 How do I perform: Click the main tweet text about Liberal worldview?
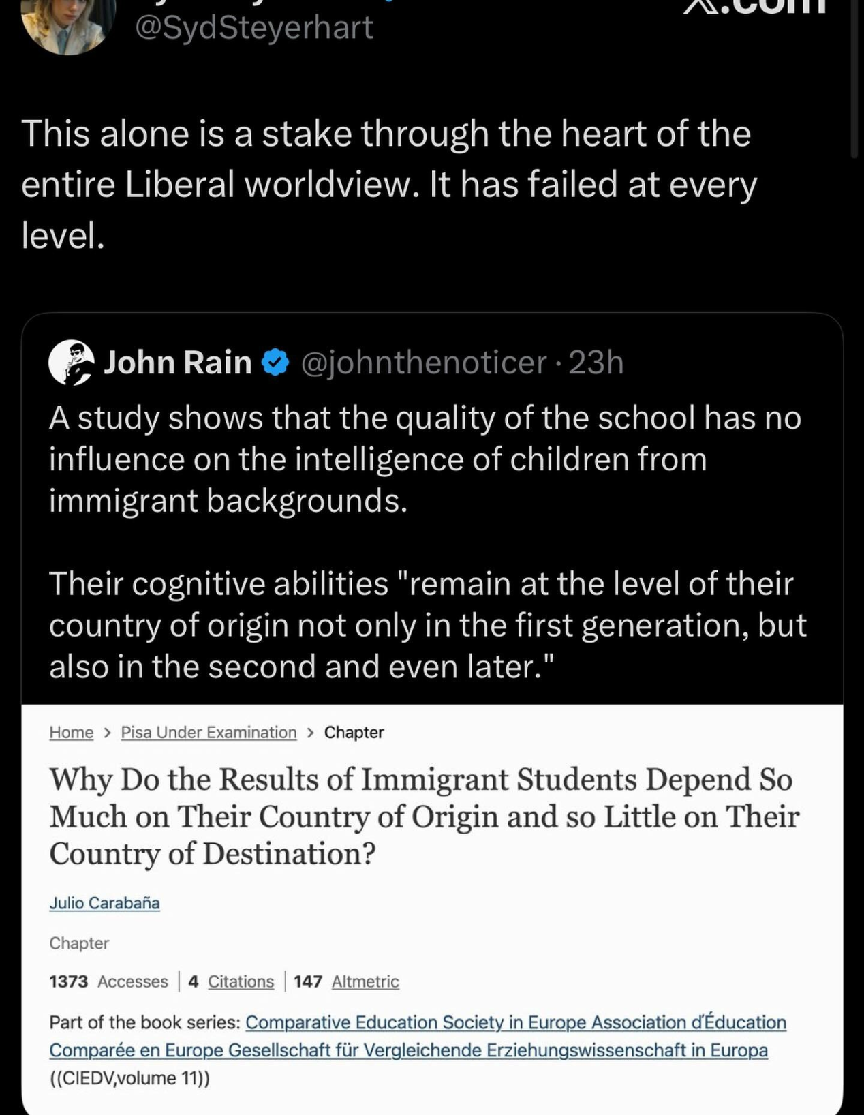[x=388, y=184]
